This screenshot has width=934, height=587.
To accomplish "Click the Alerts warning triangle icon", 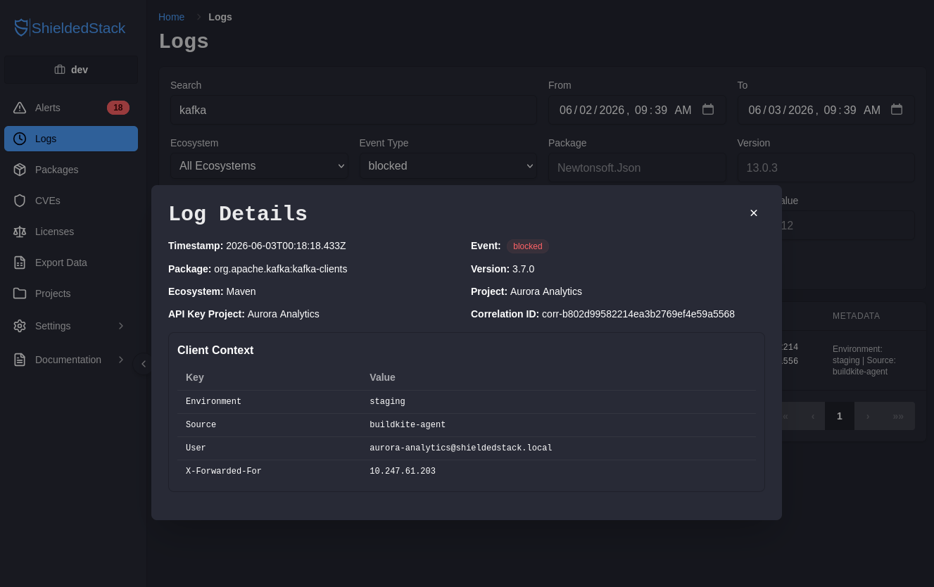I will (x=20, y=108).
